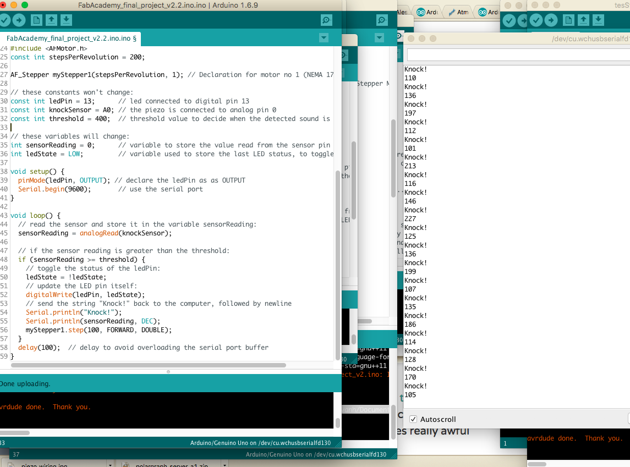This screenshot has width=630, height=467.
Task: Click 'avrdude done. Thank you.' in right window console
Action: click(575, 438)
